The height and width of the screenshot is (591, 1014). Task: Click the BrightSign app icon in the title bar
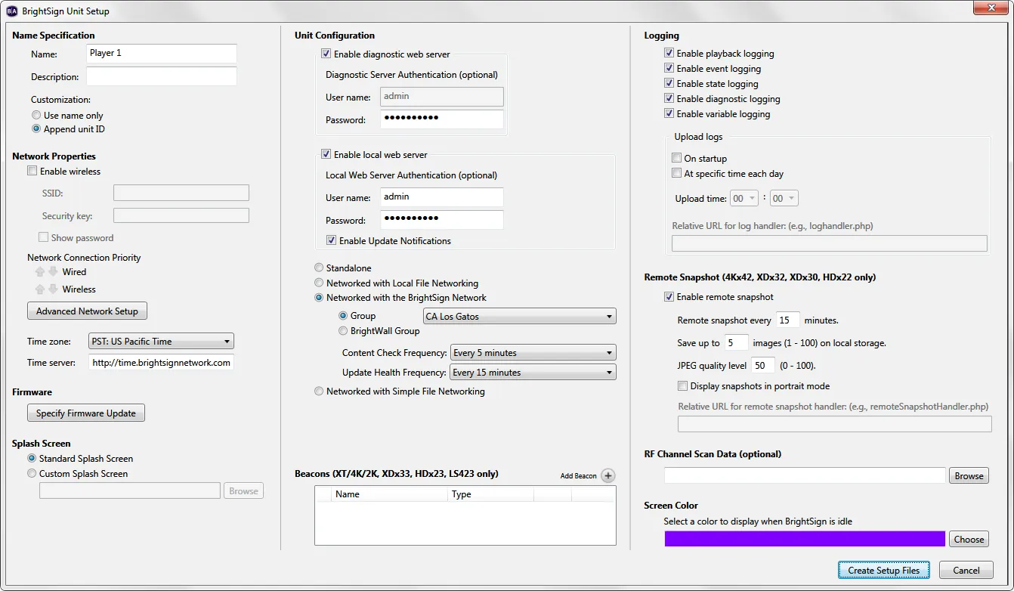pos(12,11)
